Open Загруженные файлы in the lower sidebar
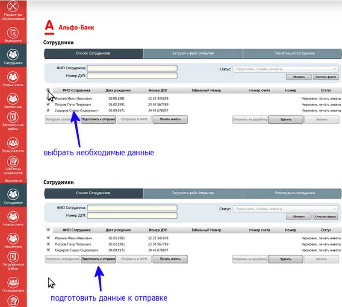 point(13,261)
